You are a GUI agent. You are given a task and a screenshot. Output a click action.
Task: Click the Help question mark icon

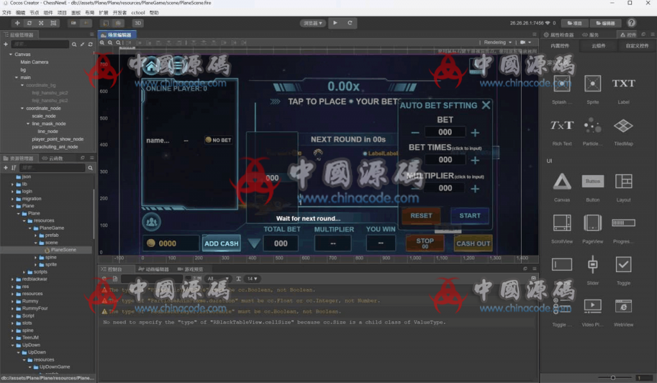tap(631, 23)
